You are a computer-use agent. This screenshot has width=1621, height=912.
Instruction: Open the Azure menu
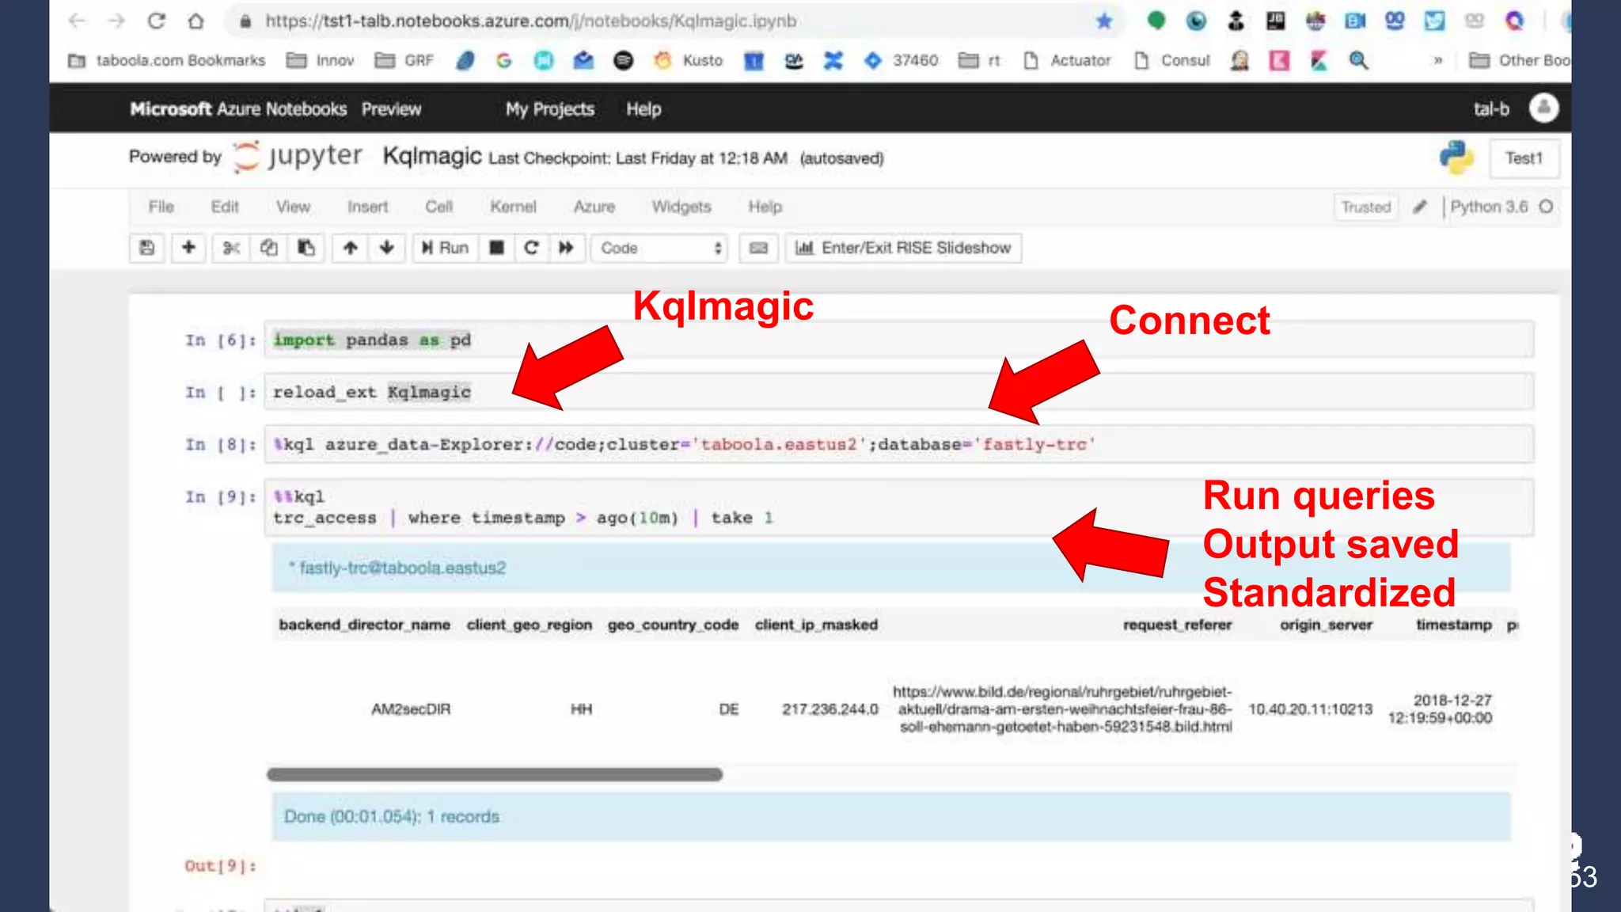click(594, 207)
